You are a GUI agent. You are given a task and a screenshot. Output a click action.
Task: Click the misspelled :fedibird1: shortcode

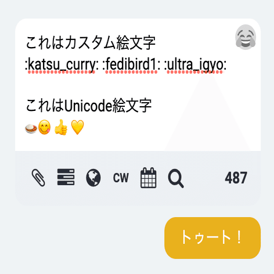131,64
